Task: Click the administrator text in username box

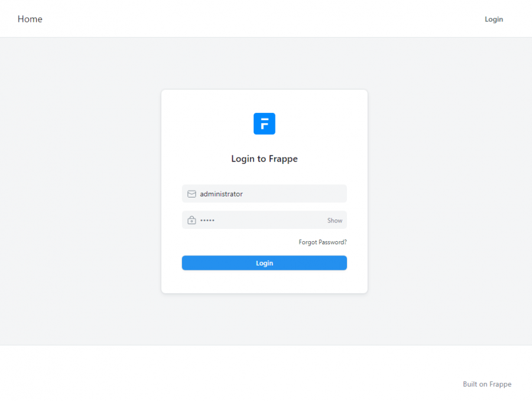Action: pos(221,194)
